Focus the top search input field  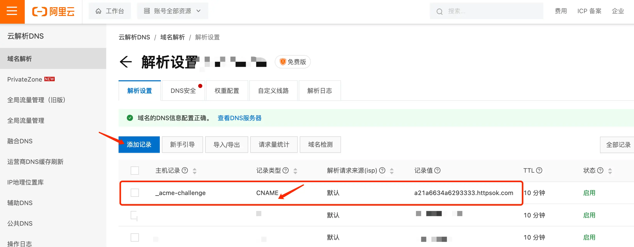pos(490,11)
